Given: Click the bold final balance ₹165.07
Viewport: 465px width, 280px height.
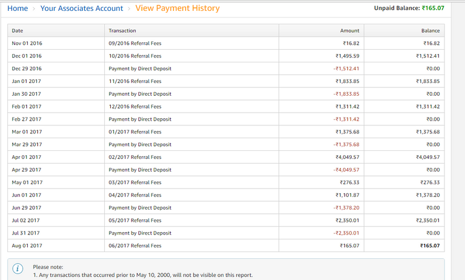Looking at the screenshot, I should click(428, 246).
